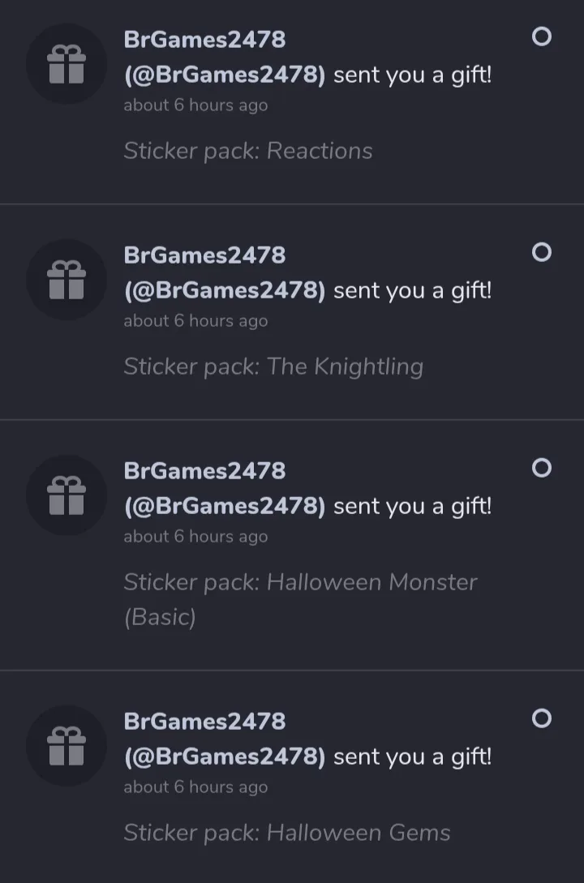This screenshot has width=584, height=883.
Task: Click the gift icon for Halloween Gems pack
Action: tap(67, 746)
